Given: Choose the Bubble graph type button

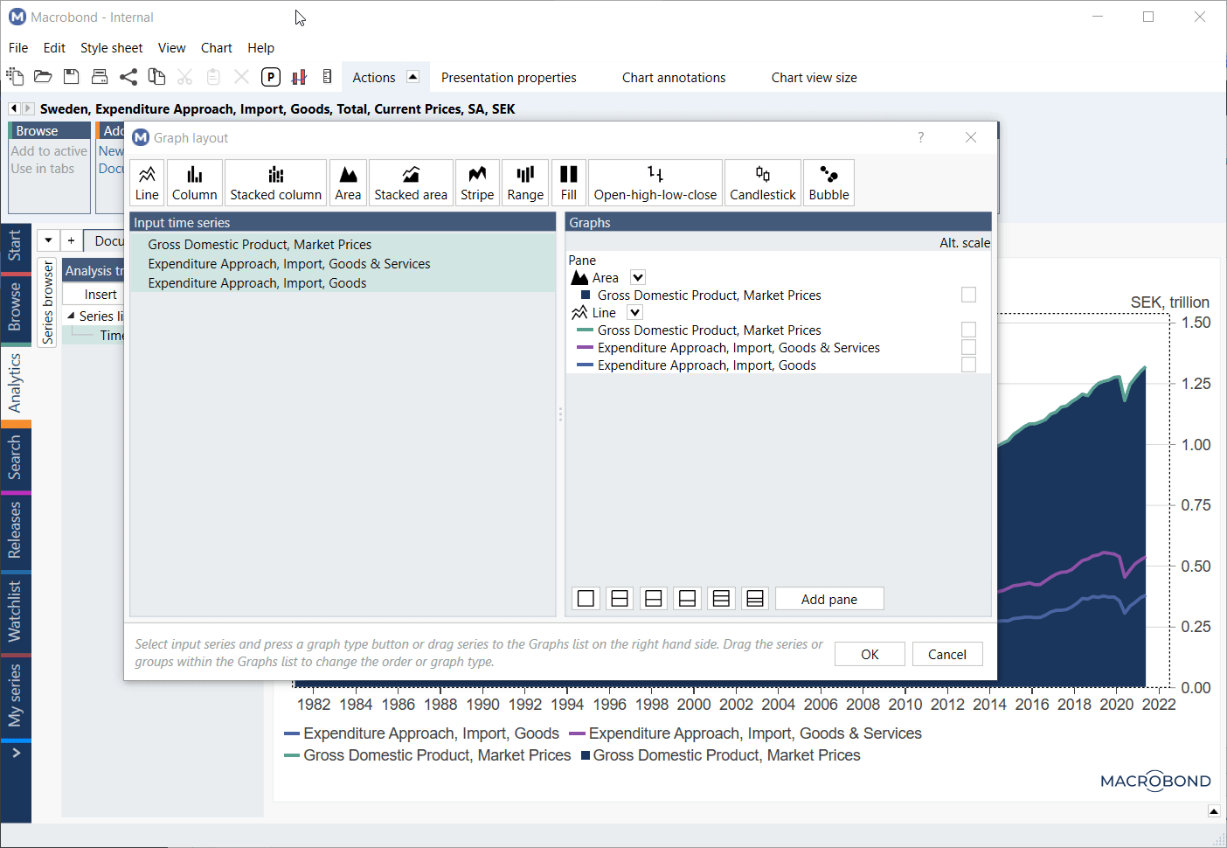Looking at the screenshot, I should (828, 183).
